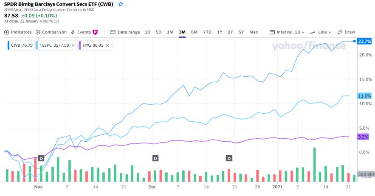
Task: Click the 580.80k volume label
Action: click(366, 174)
